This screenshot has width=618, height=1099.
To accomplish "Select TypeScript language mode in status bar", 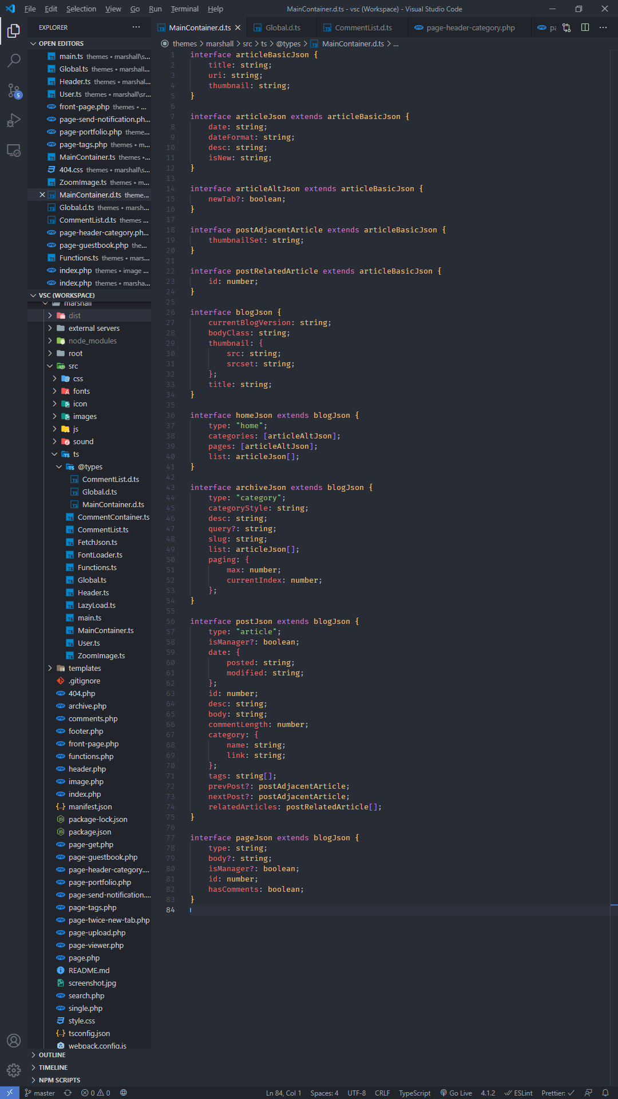I will [x=414, y=1093].
